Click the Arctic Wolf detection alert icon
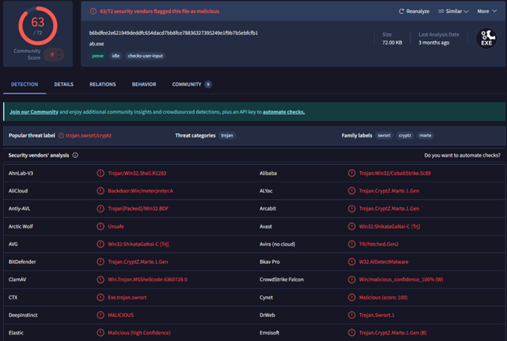The height and width of the screenshot is (341, 507). pos(100,226)
